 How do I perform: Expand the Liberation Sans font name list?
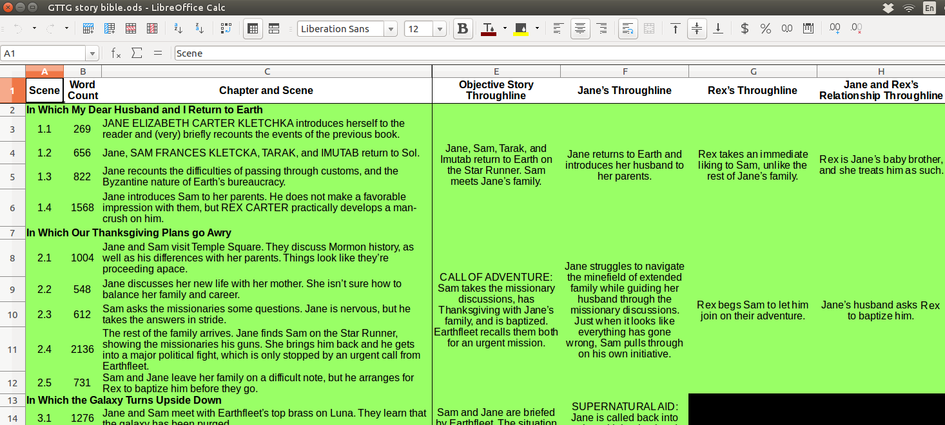[391, 29]
